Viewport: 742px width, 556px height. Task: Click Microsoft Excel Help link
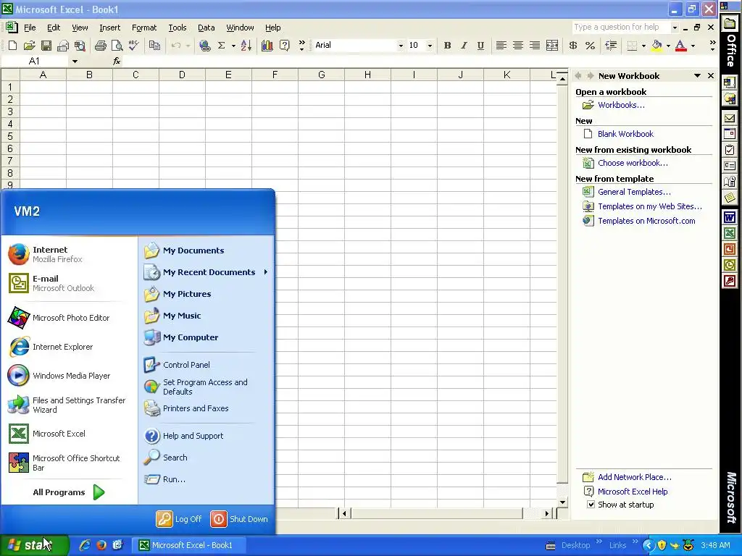click(632, 492)
